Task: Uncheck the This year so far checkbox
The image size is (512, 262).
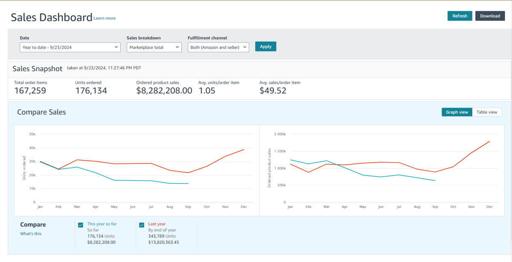Action: [81, 225]
